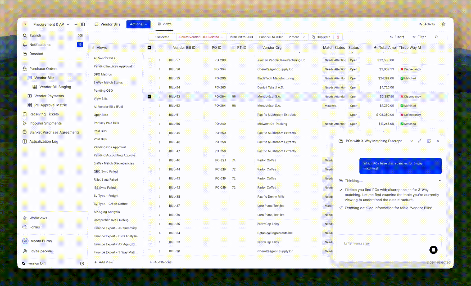Viewport: 471px width, 286px height.
Task: Uncheck the BILL-53 row checkbox
Action: (149, 97)
